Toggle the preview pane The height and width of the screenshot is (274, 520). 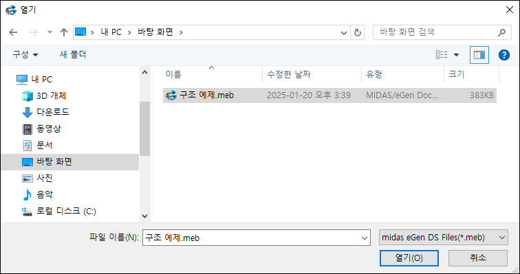tap(479, 55)
